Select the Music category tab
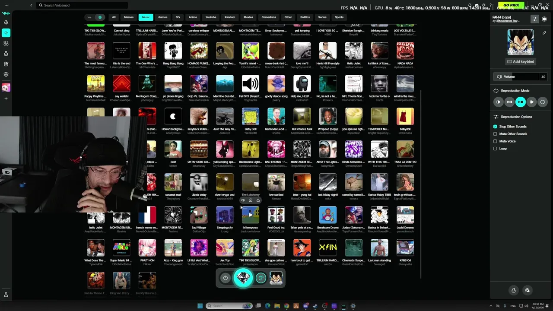The height and width of the screenshot is (311, 553). (146, 17)
